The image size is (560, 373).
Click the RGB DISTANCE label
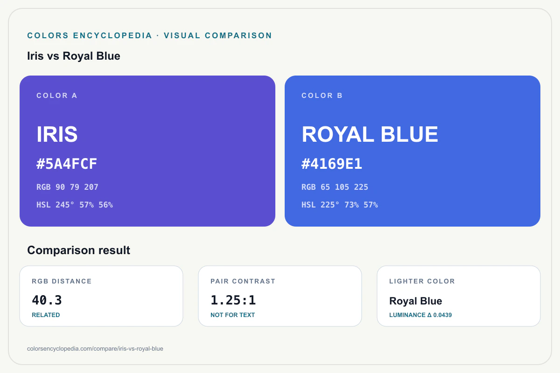pyautogui.click(x=62, y=281)
